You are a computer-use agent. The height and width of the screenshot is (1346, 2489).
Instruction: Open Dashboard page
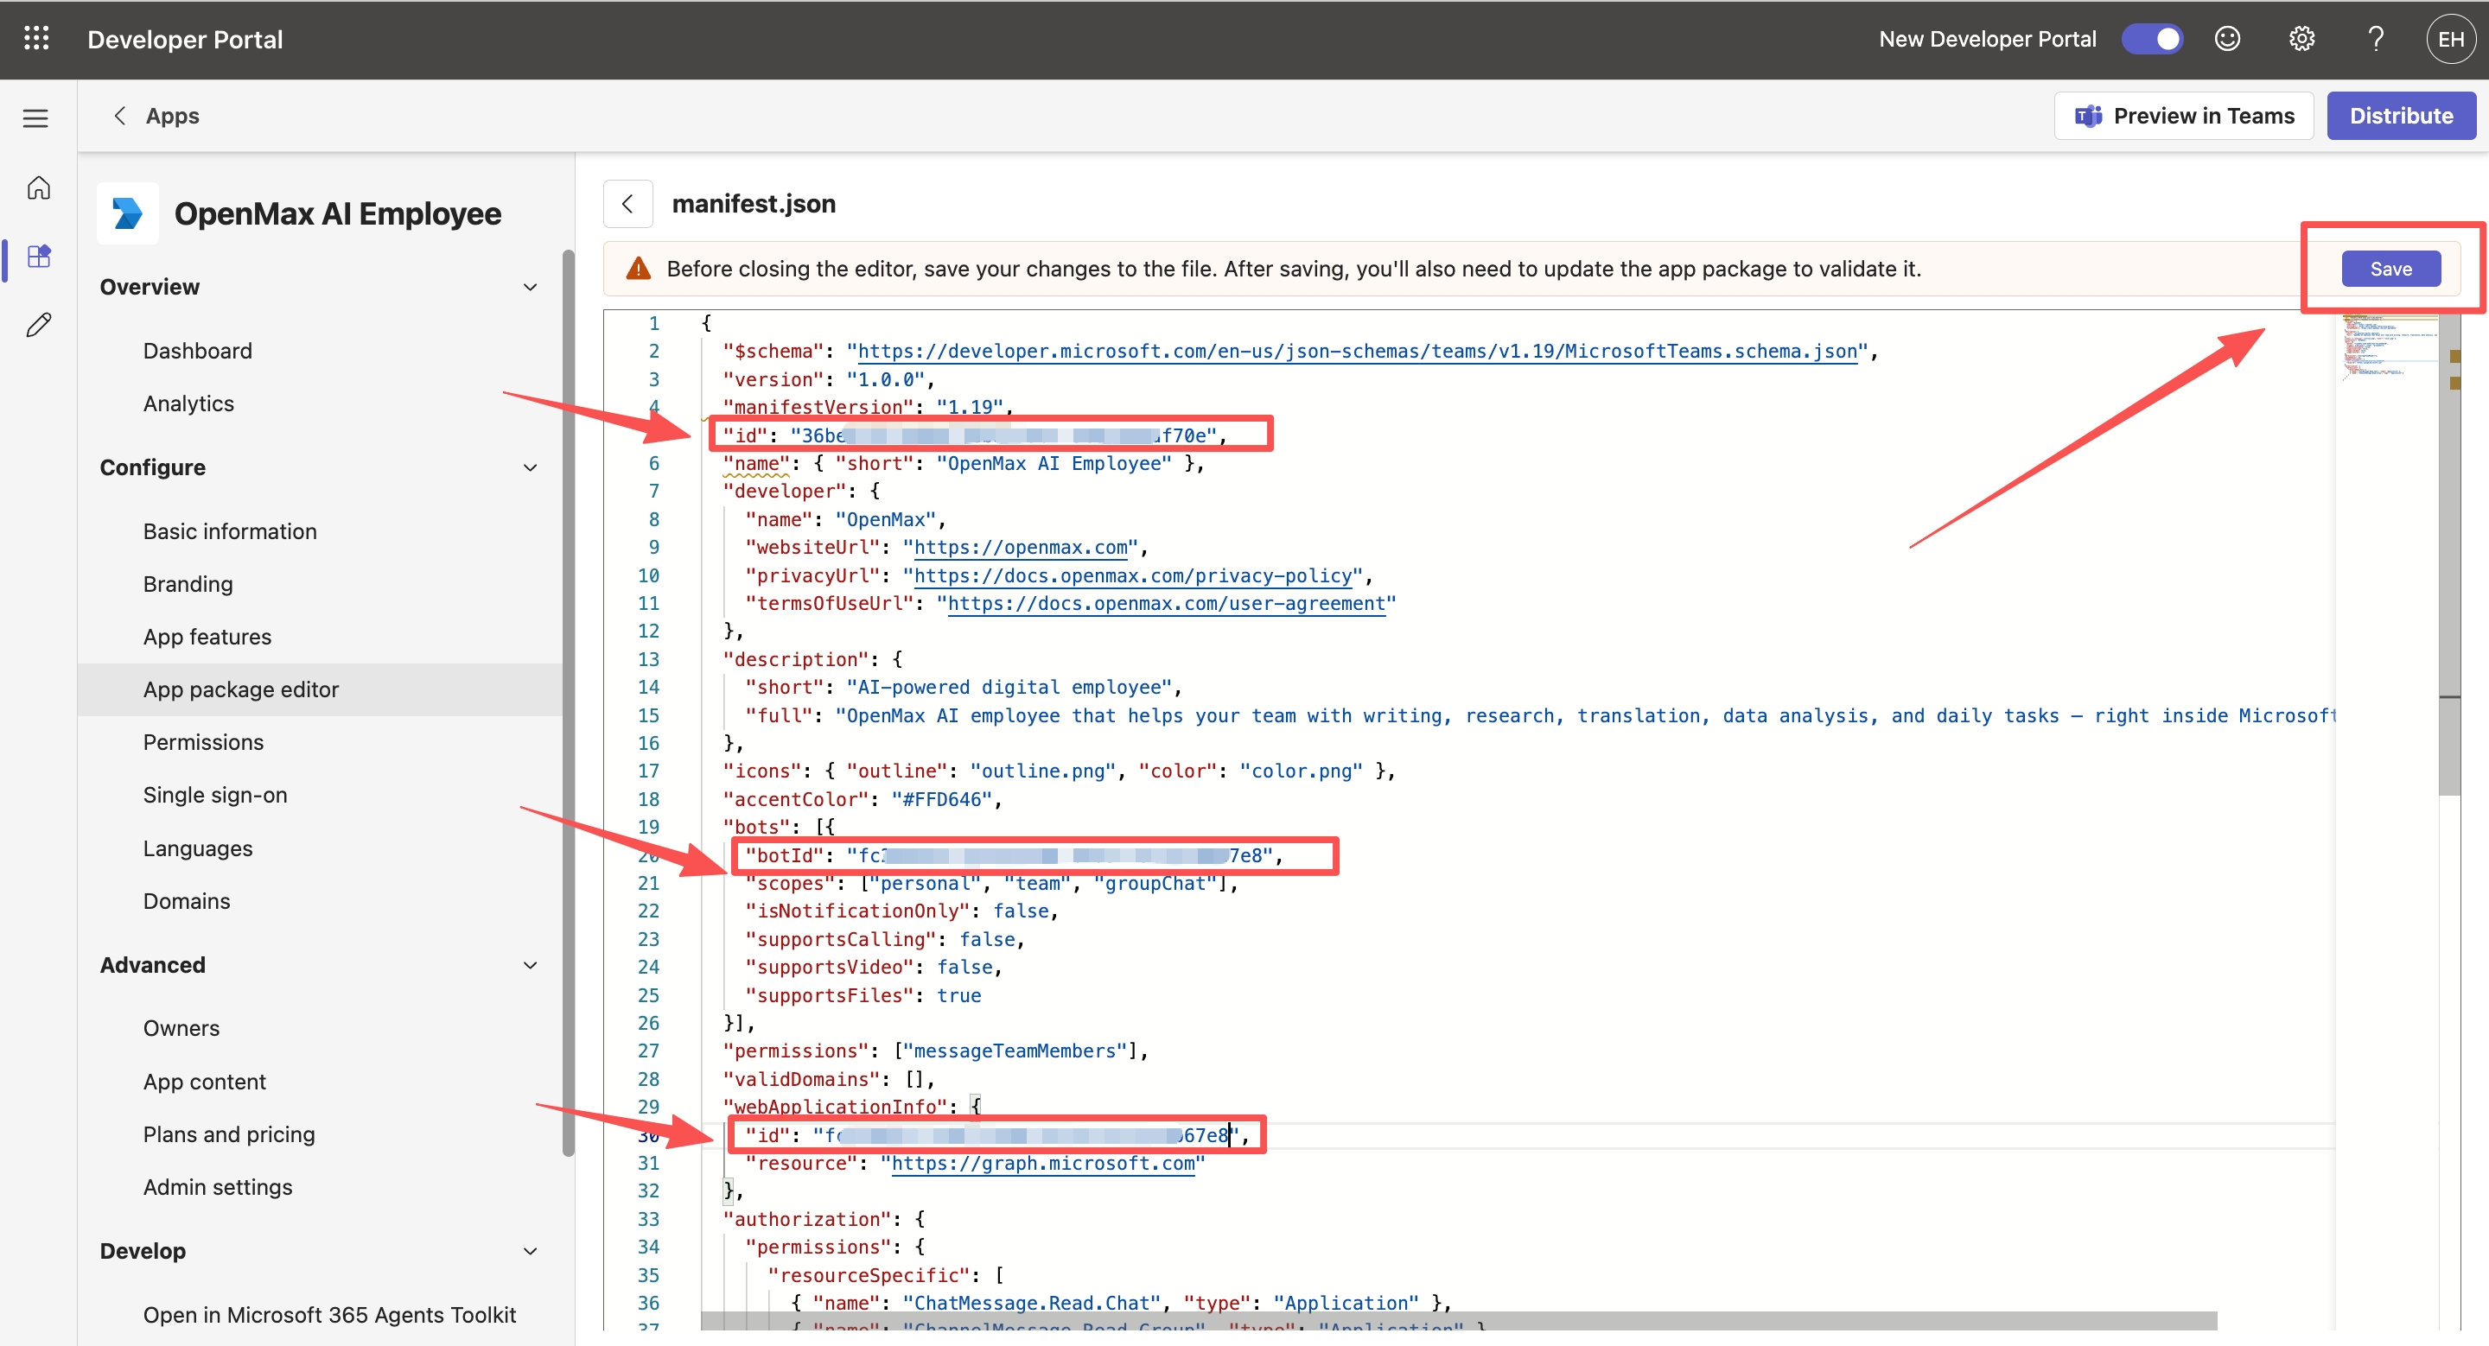tap(197, 351)
